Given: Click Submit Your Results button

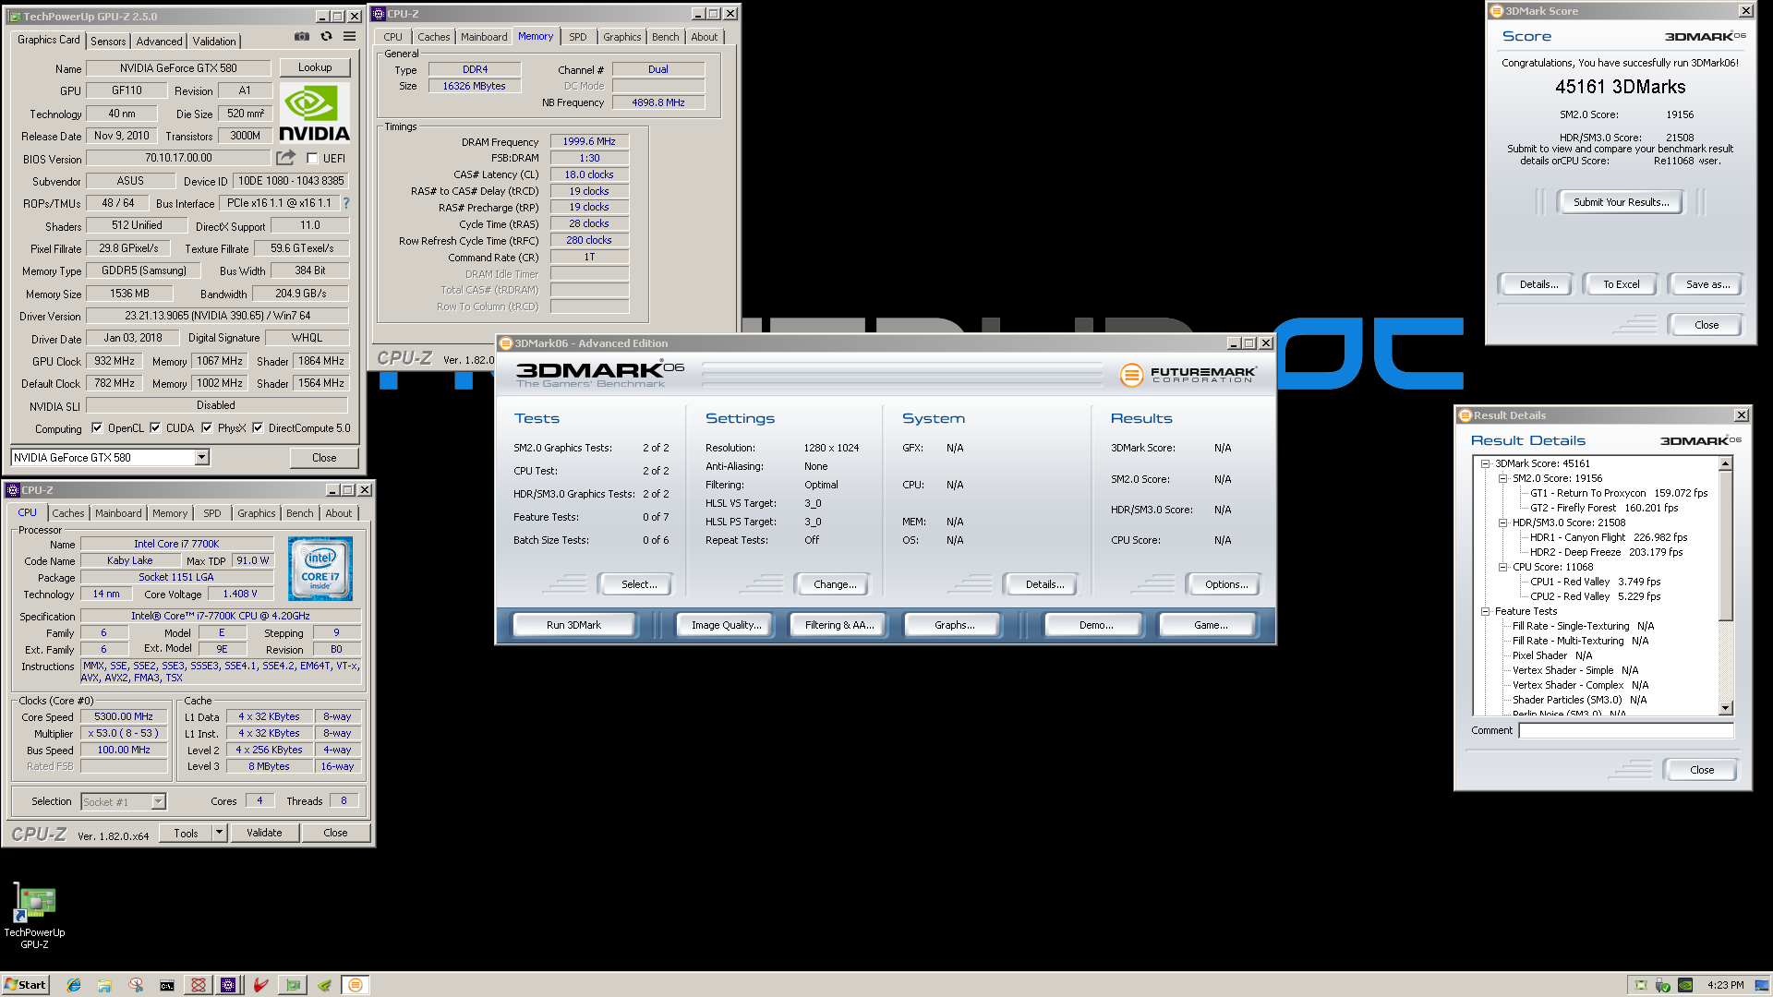Looking at the screenshot, I should 1621,202.
